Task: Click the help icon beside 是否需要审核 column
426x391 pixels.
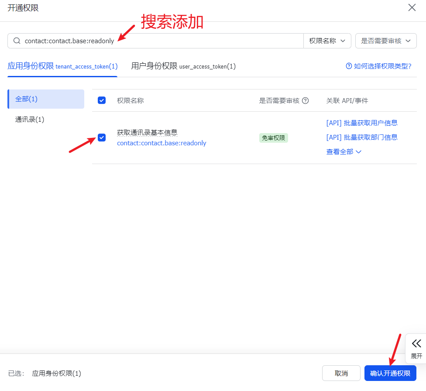Action: click(x=306, y=100)
